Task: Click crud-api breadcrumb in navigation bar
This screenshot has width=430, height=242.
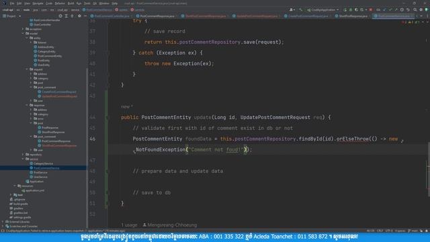Action: point(7,10)
